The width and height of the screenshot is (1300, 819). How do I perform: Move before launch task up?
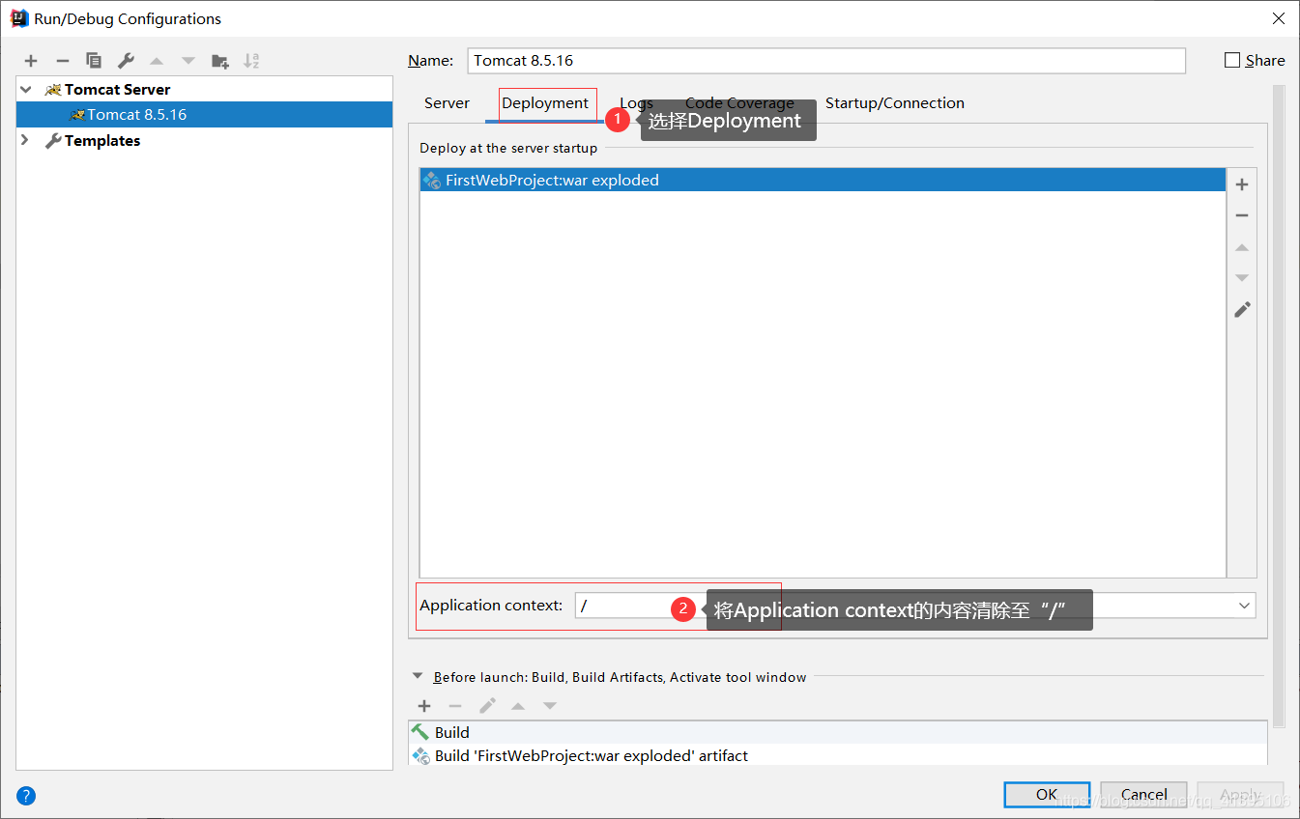[x=518, y=706]
